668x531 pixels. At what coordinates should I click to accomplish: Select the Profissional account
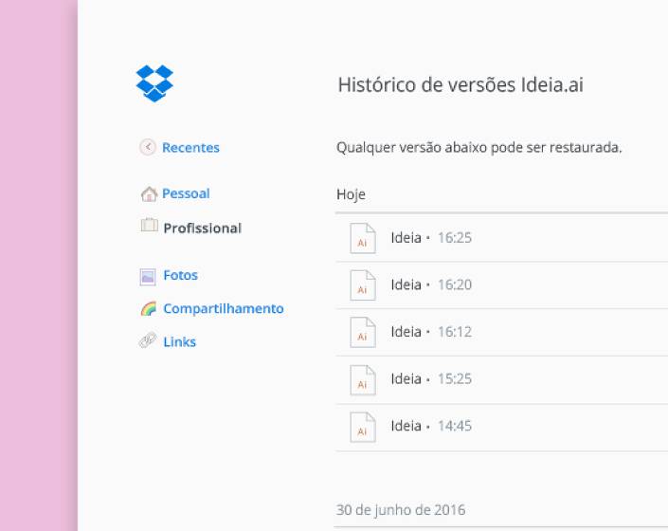203,228
